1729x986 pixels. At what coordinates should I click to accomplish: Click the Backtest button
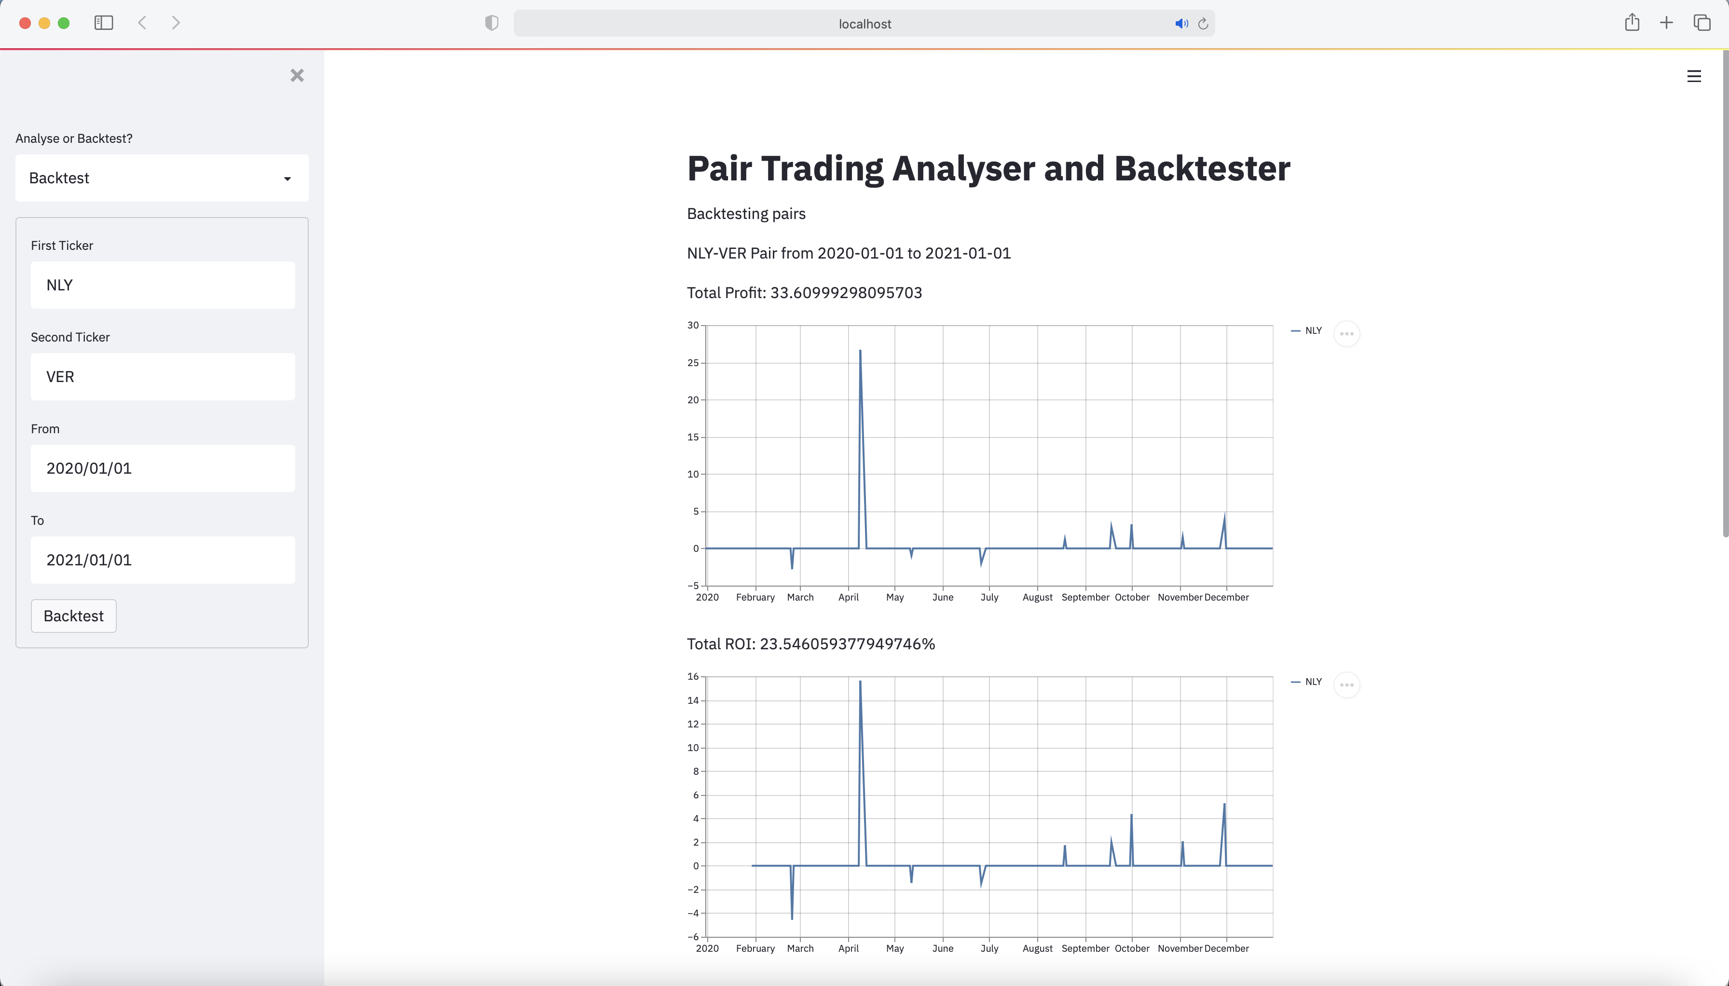[x=73, y=616]
